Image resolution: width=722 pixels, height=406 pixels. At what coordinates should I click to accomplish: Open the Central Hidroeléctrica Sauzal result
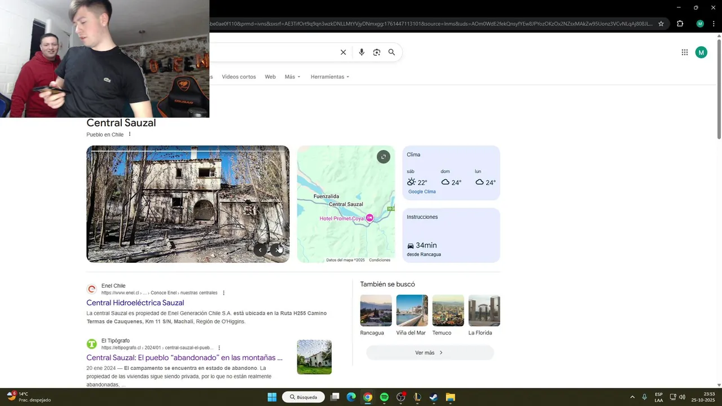pos(135,303)
